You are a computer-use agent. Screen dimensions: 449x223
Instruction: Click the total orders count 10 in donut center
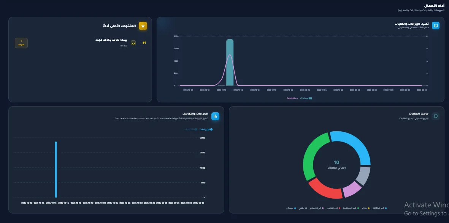pos(336,162)
